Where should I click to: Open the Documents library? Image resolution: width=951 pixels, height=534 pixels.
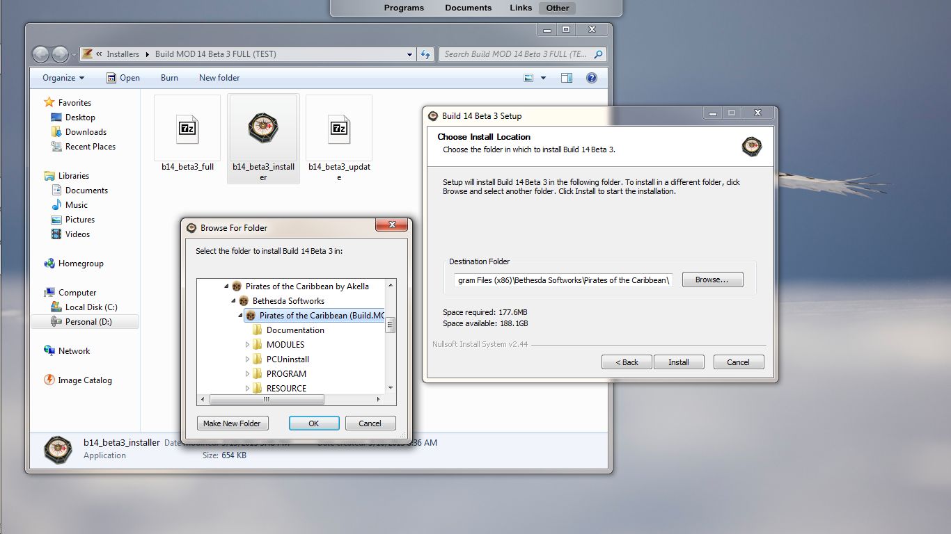point(86,191)
